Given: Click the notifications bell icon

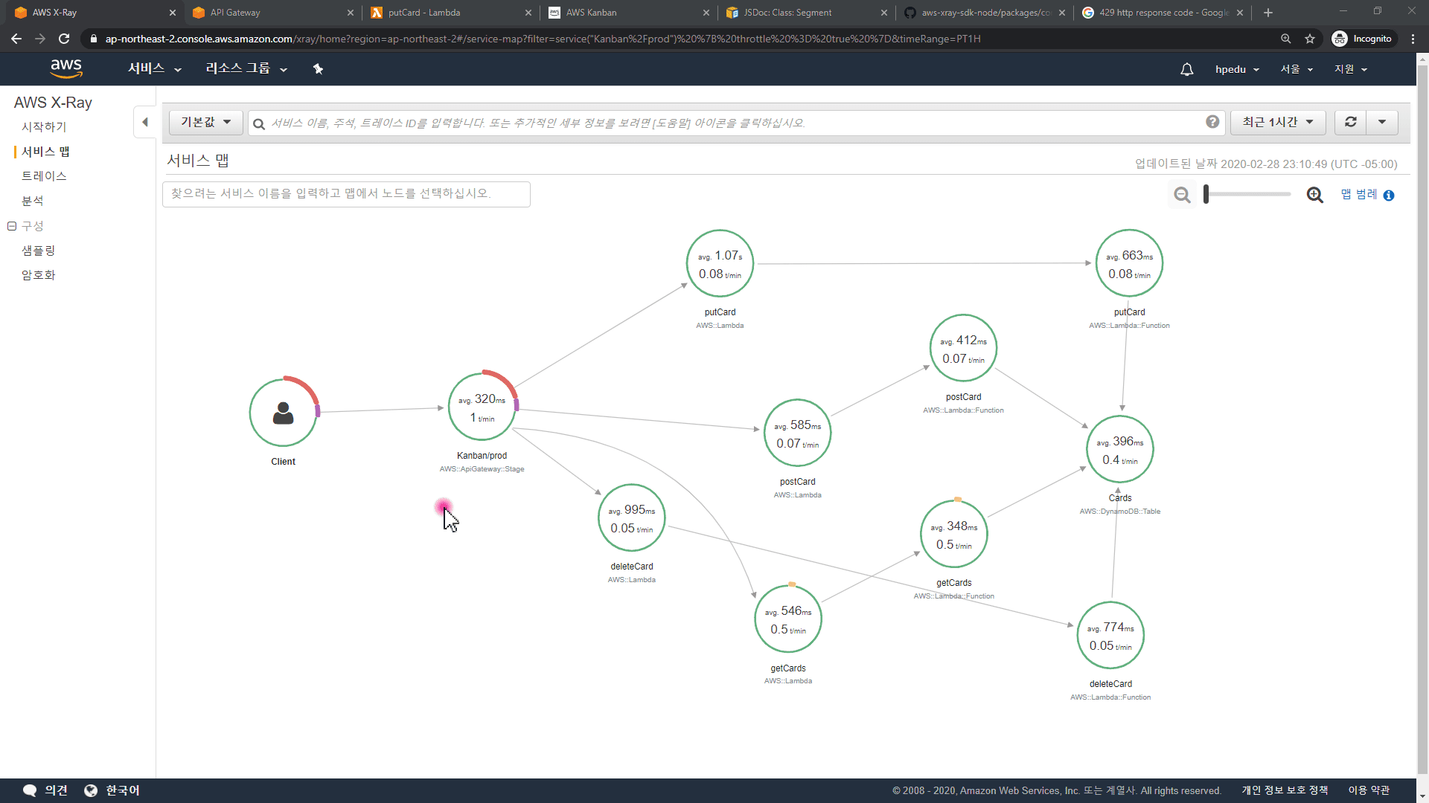Looking at the screenshot, I should pyautogui.click(x=1186, y=69).
